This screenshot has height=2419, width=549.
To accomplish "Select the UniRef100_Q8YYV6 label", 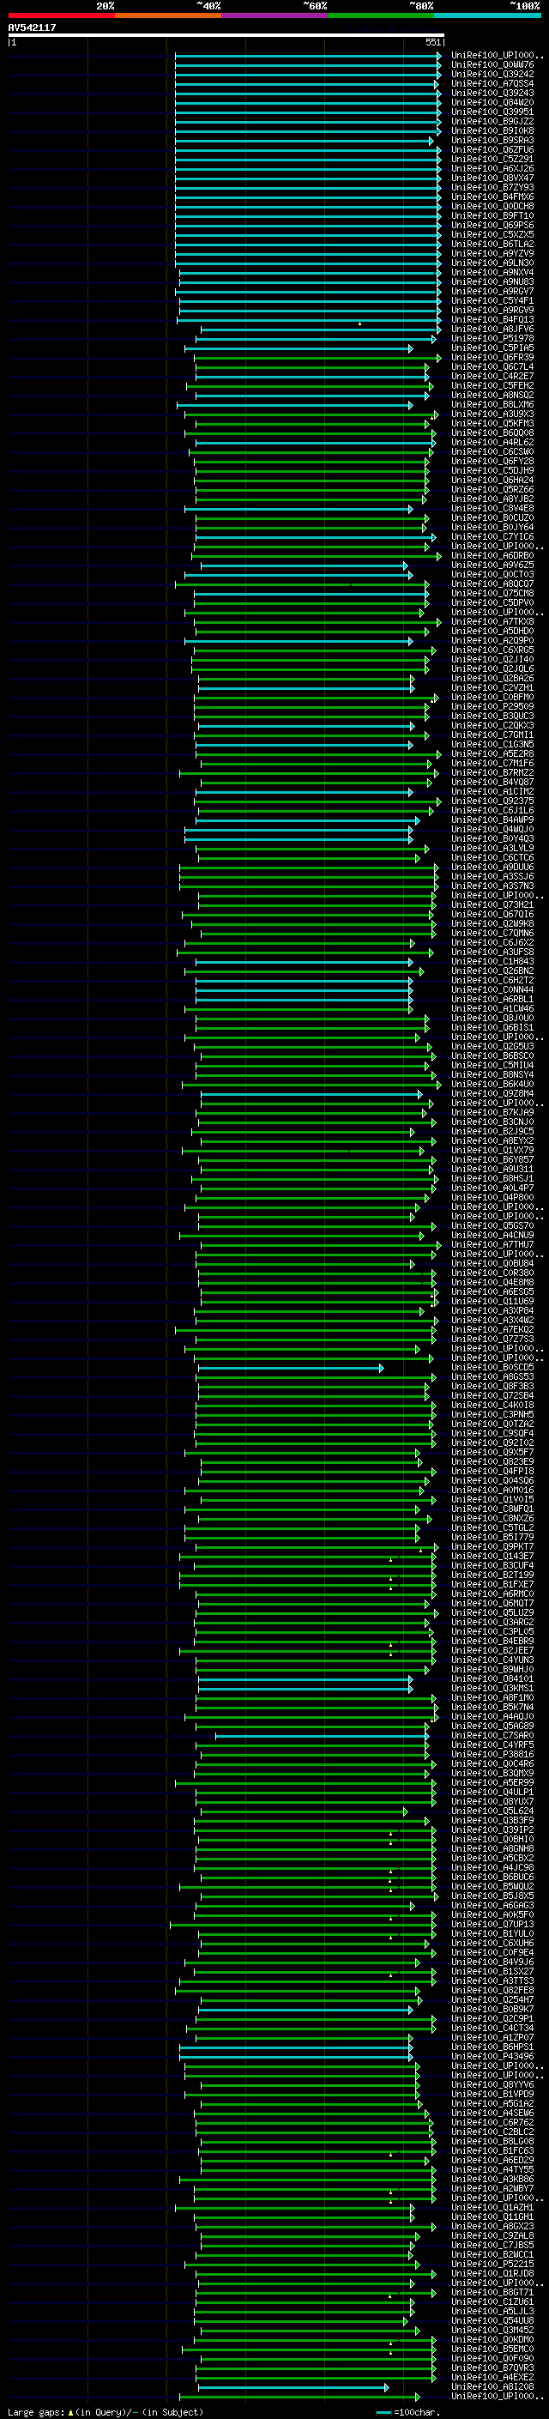I will (x=492, y=2083).
